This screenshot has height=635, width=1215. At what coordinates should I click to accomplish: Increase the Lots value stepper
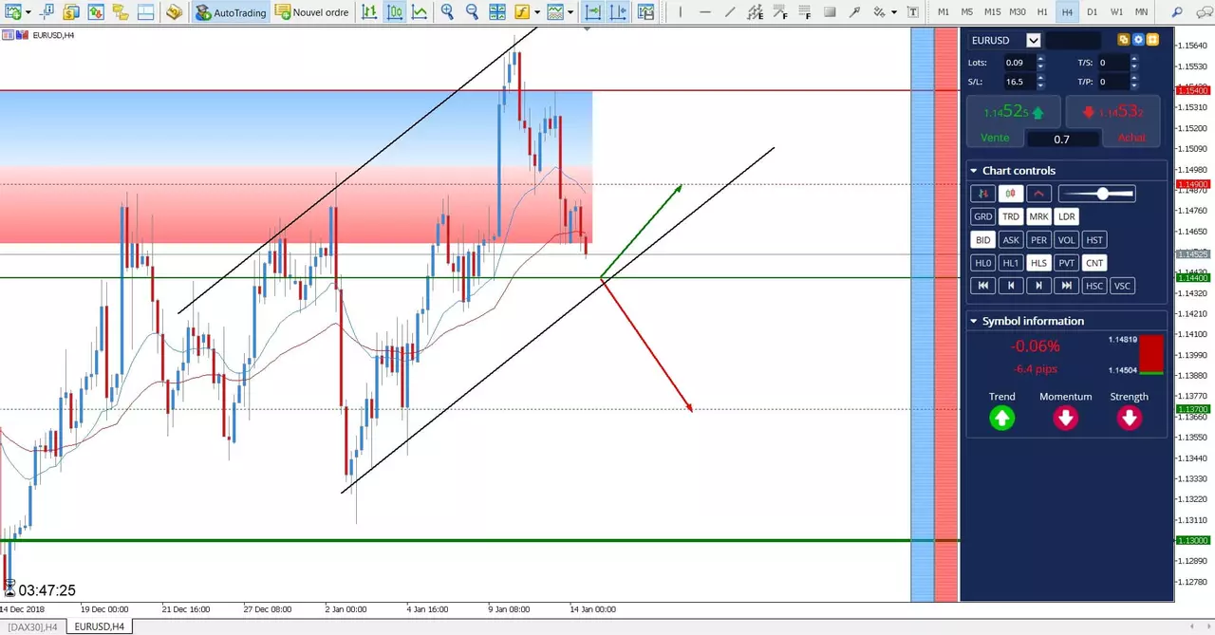(1040, 59)
